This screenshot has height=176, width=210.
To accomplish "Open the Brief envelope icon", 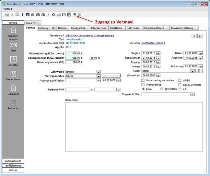I will click(13, 45).
